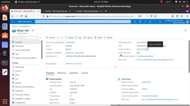Switch to the Tutorials tab
Viewport: 190px width, 106px height.
85,73
